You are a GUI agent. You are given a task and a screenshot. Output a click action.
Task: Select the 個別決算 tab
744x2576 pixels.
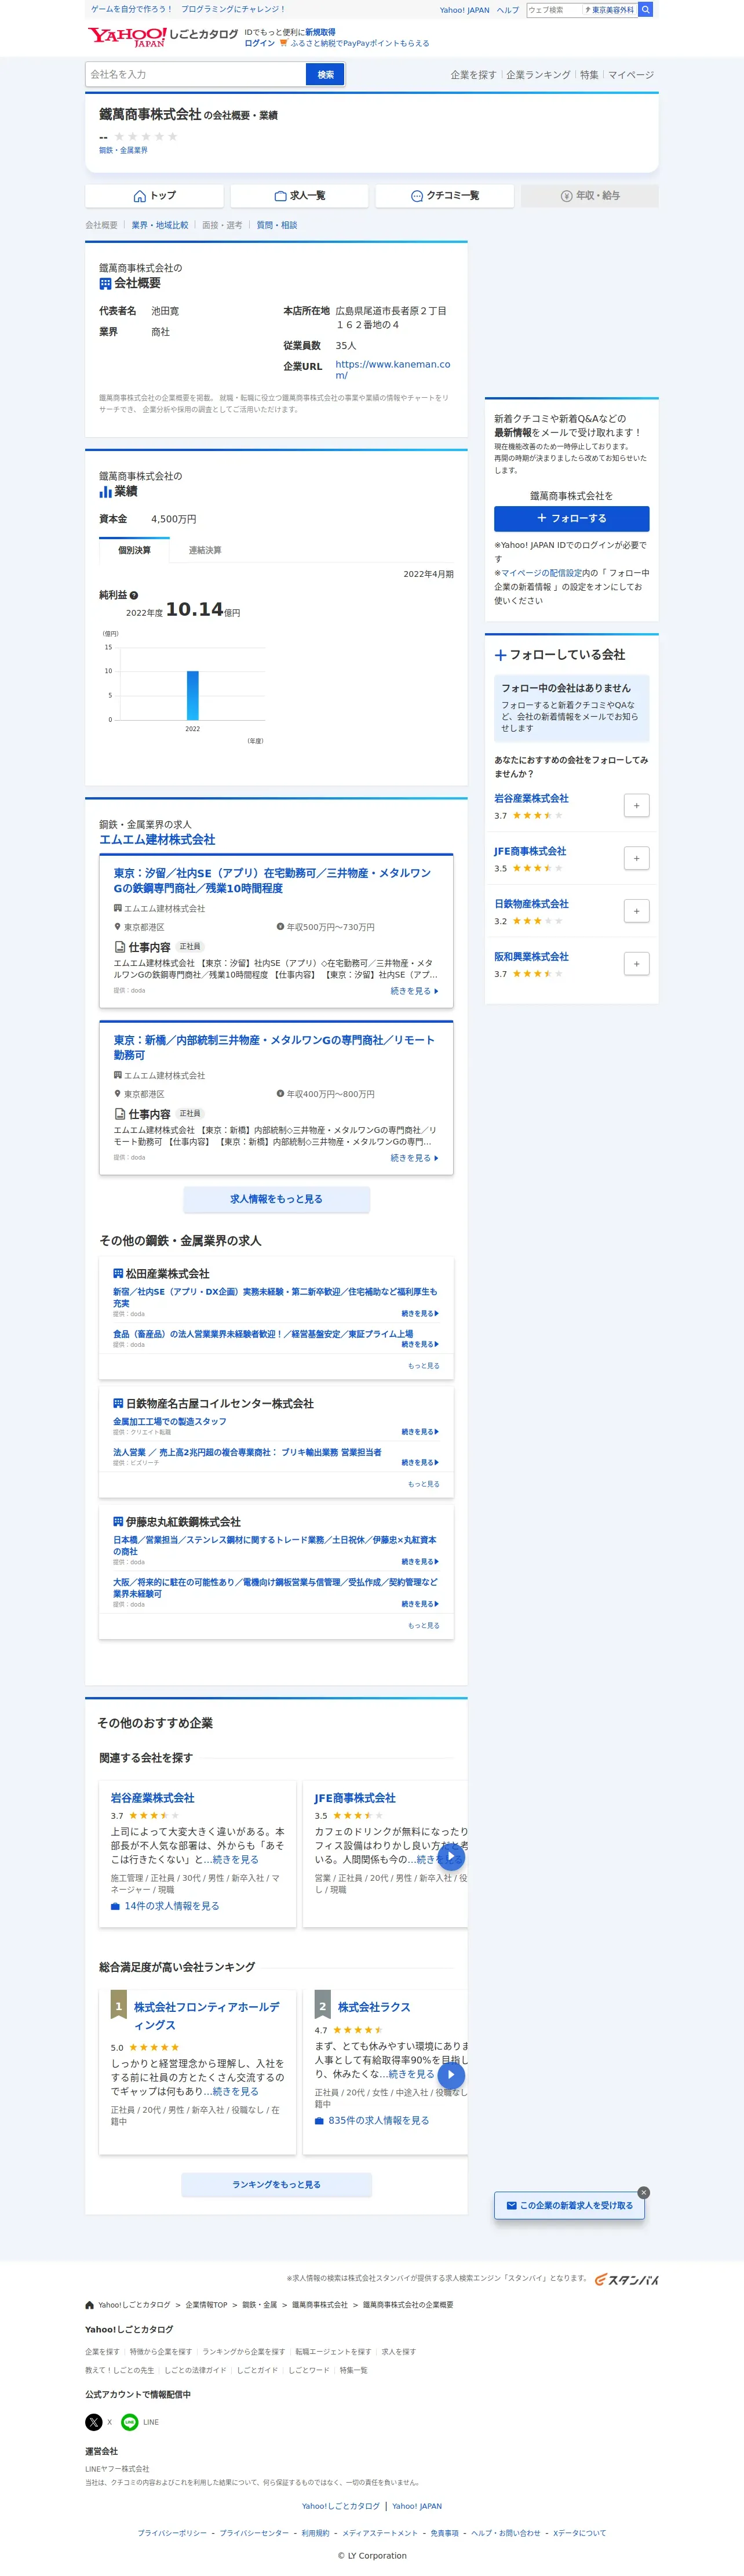pyautogui.click(x=134, y=550)
